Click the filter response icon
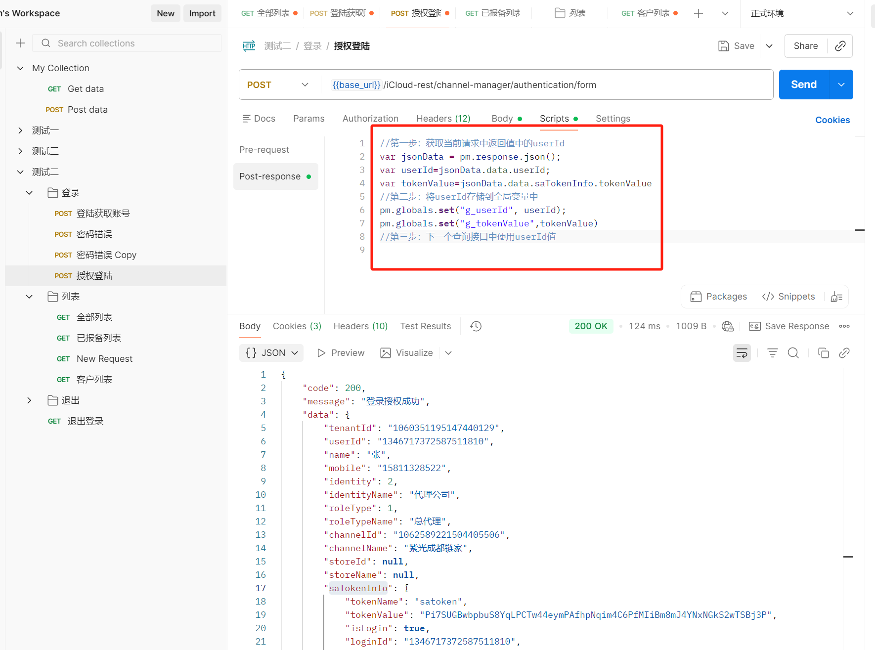Viewport: 875px width, 650px height. click(x=772, y=353)
